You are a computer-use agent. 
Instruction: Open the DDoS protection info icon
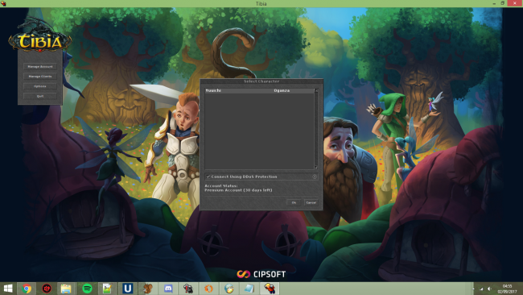tap(315, 177)
